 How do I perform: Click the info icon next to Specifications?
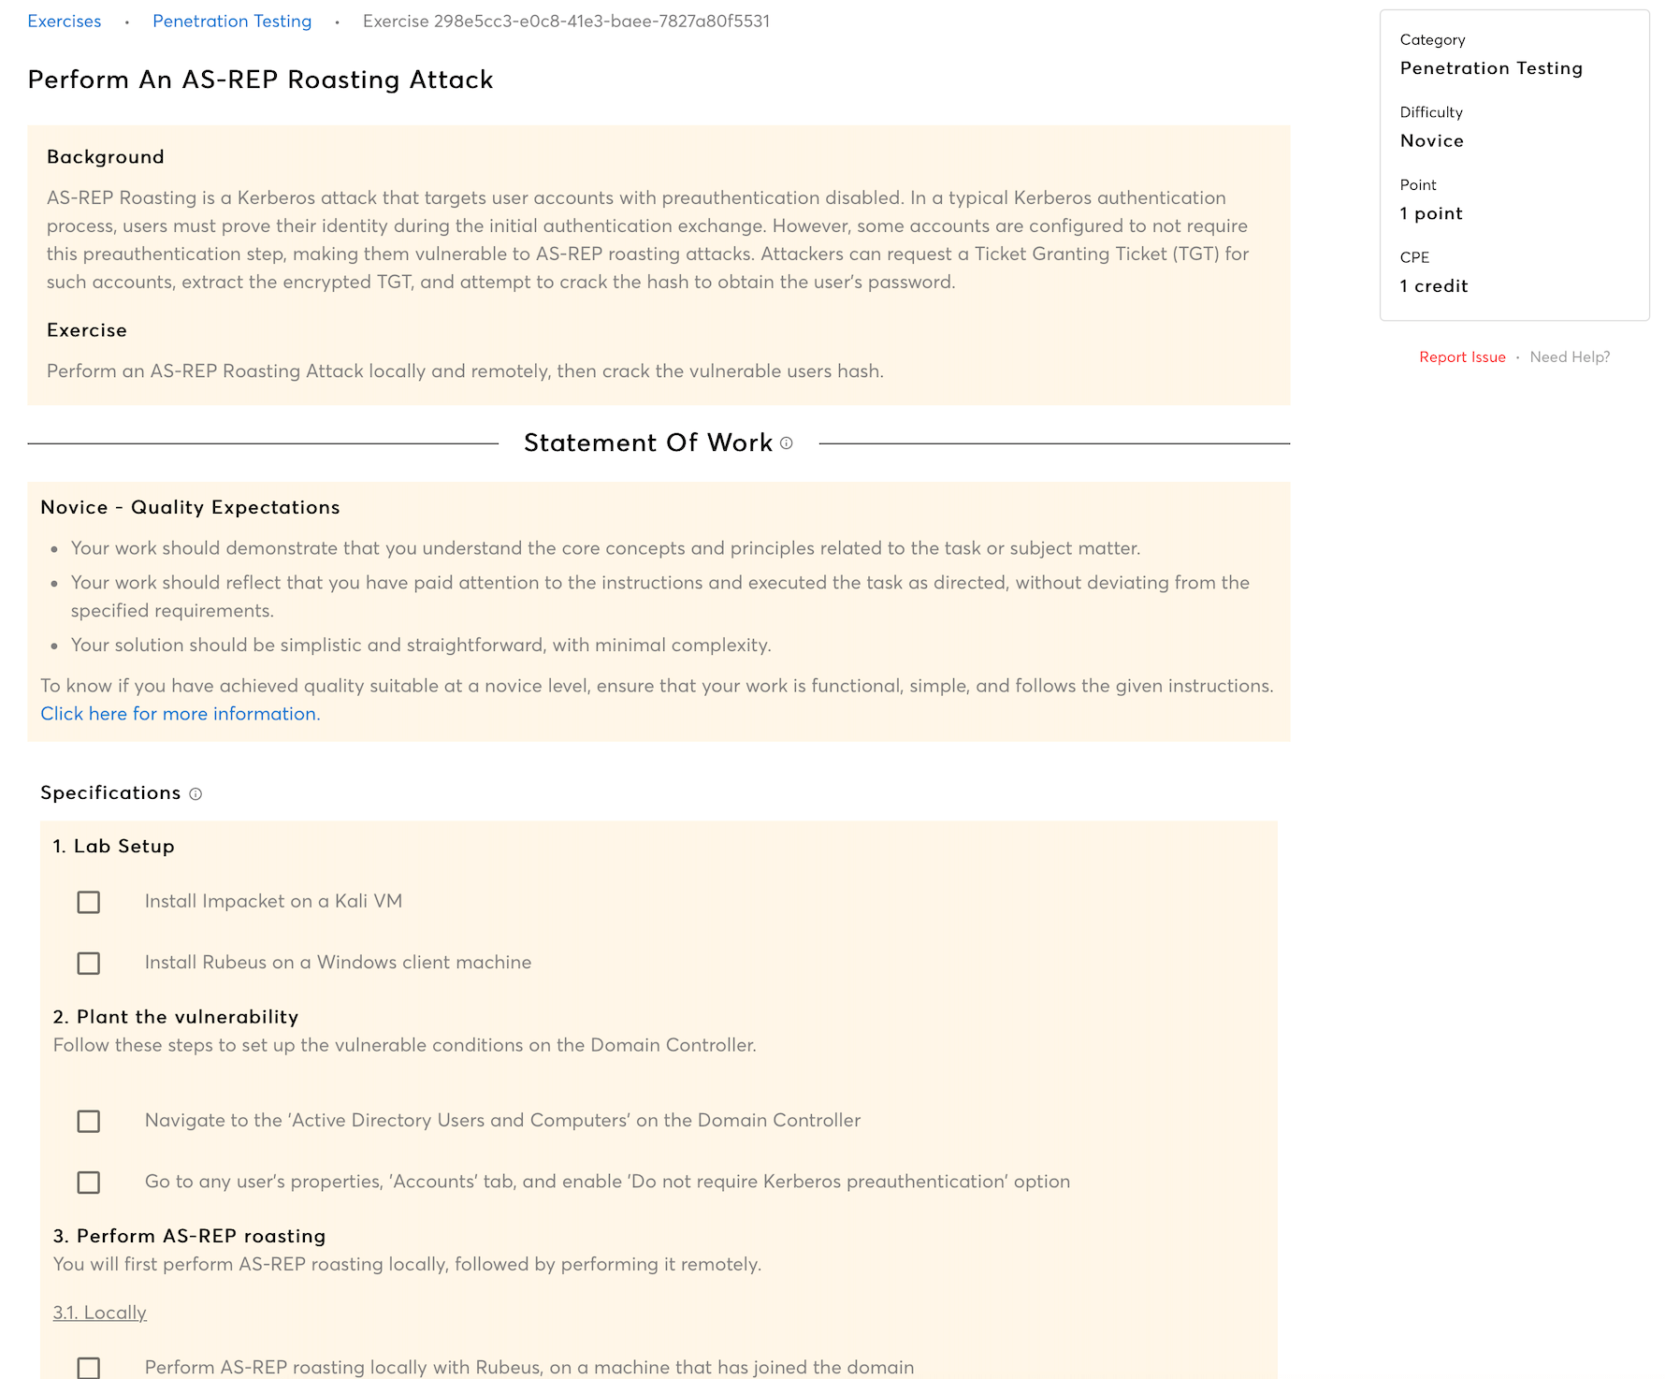coord(195,794)
